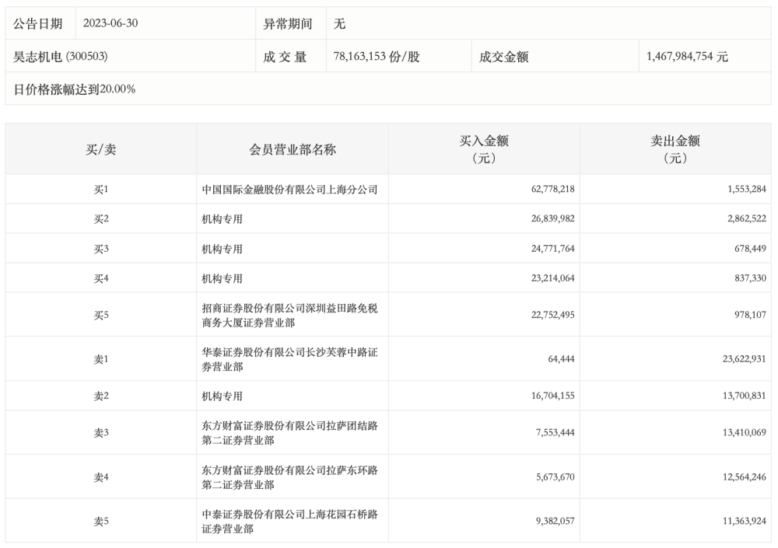
Task: Click the 卖2 row label
Action: [101, 396]
